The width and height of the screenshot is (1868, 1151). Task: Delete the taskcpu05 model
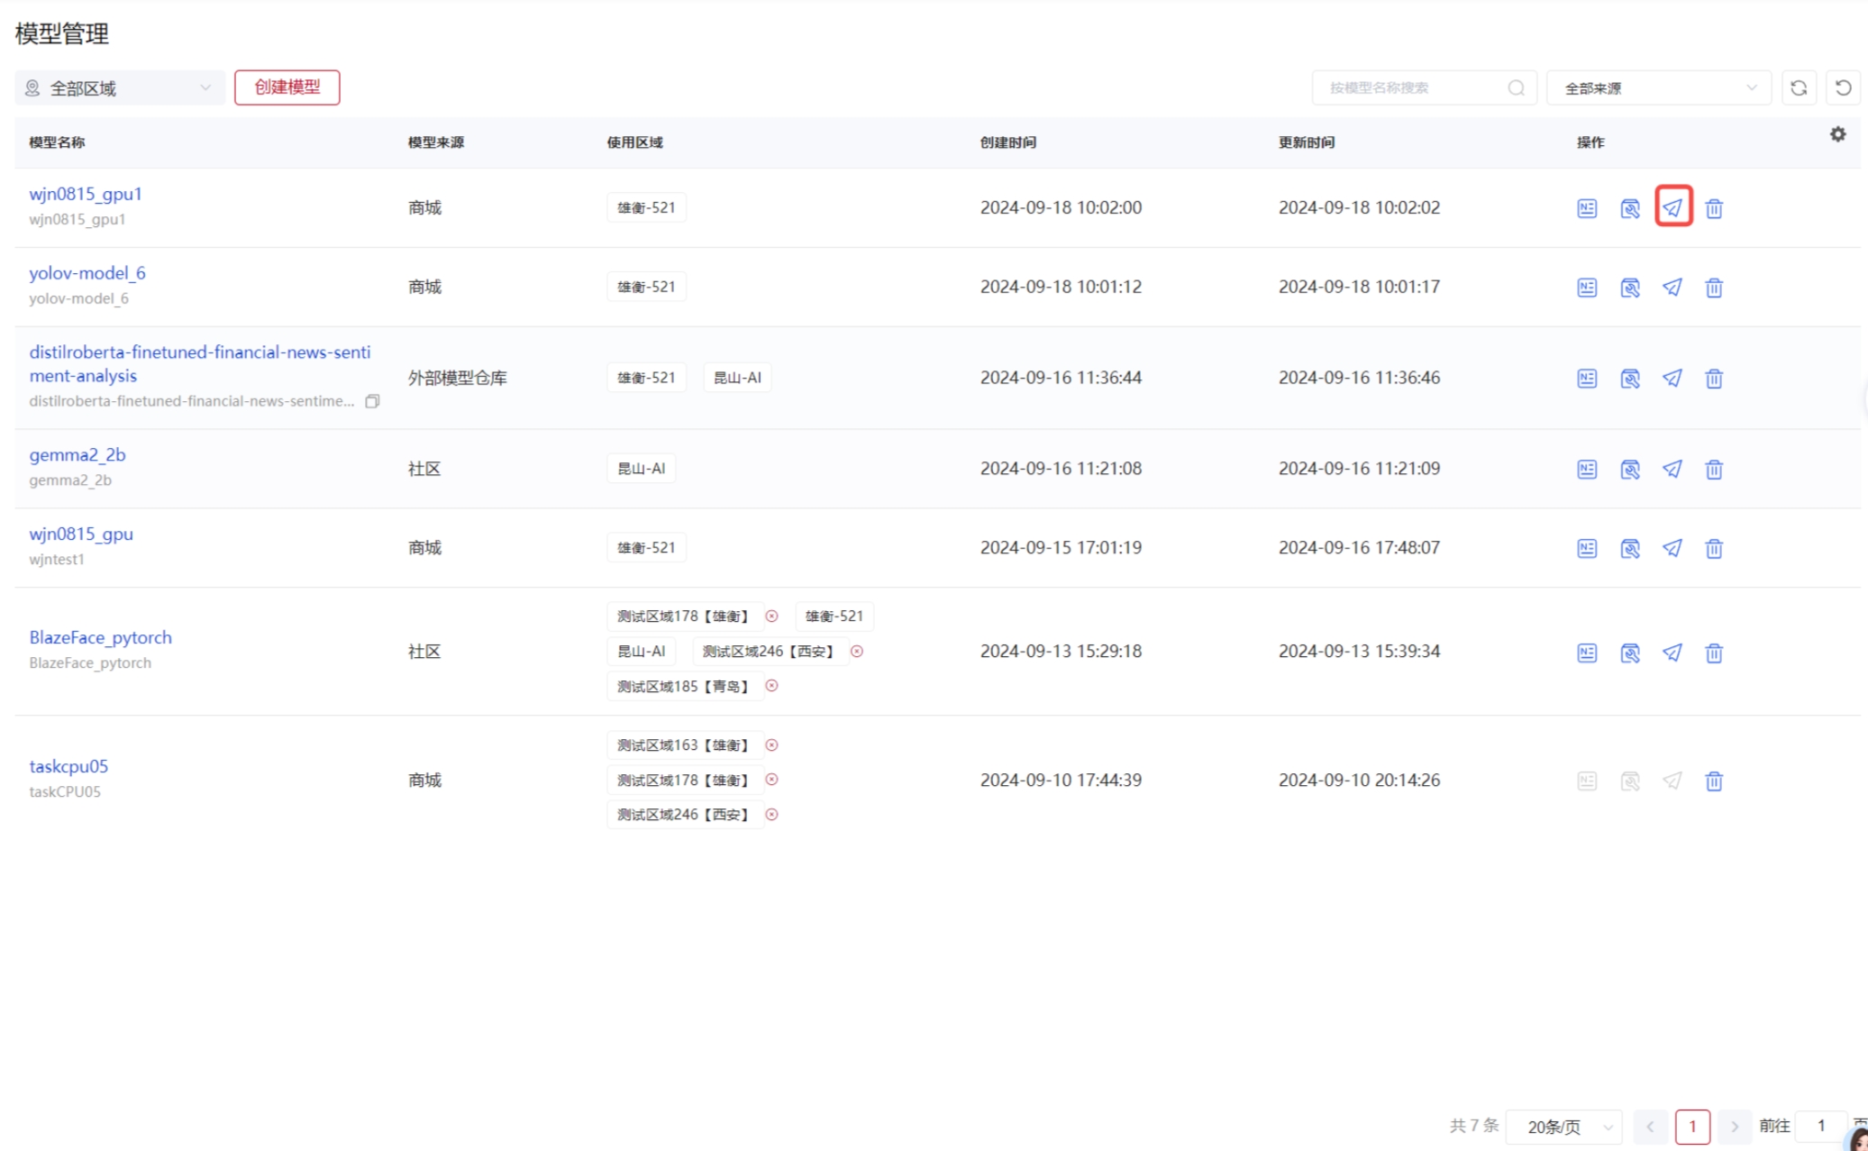(x=1714, y=781)
